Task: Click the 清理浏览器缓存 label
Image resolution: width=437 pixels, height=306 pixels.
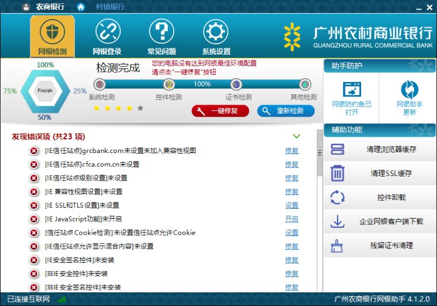Action: [x=392, y=150]
